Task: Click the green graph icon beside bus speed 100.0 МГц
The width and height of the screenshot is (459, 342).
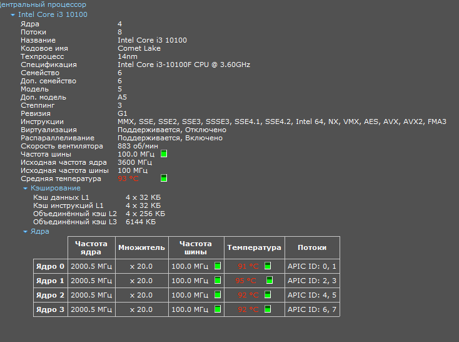Action: (x=164, y=153)
